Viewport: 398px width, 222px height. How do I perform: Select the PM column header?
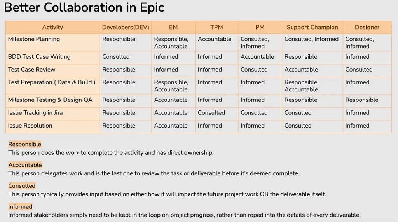[260, 27]
